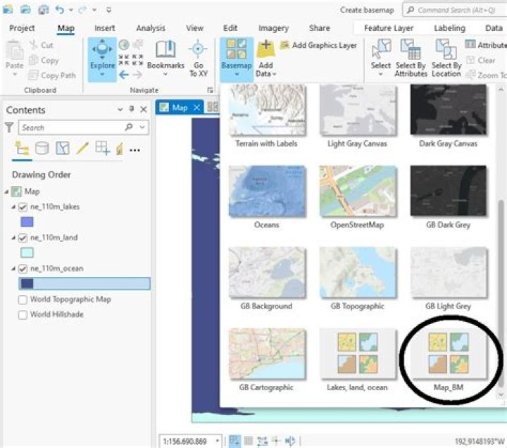Image resolution: width=507 pixels, height=448 pixels.
Task: Switch to List By Editing pencil view
Action: 82,149
